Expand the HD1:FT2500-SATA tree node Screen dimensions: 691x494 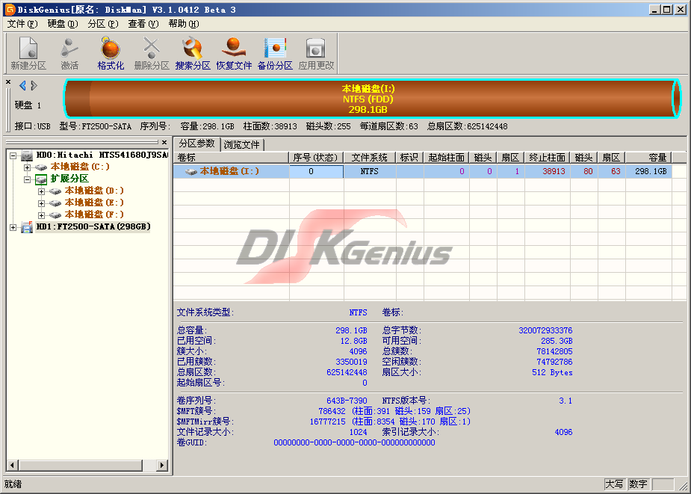pyautogui.click(x=13, y=228)
